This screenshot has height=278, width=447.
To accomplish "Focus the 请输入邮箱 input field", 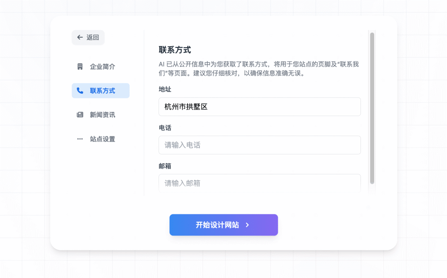I will [260, 183].
